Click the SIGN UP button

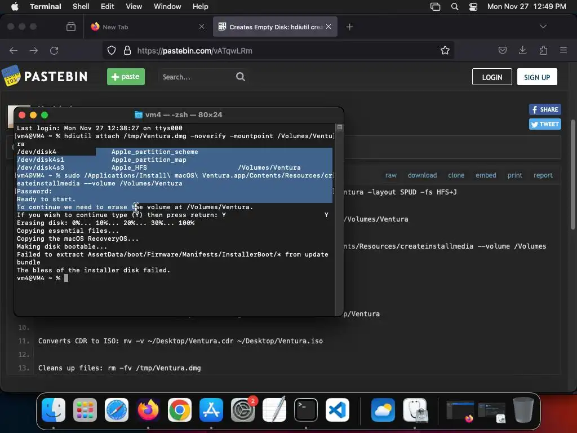(537, 77)
